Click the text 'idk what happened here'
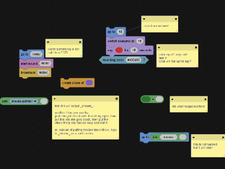The width and height of the screenshot is (225, 169). click(188, 107)
